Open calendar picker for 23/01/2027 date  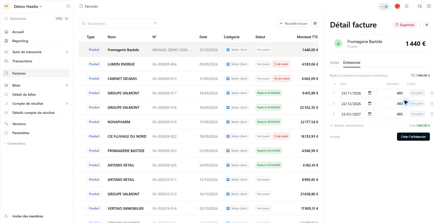[x=370, y=114]
